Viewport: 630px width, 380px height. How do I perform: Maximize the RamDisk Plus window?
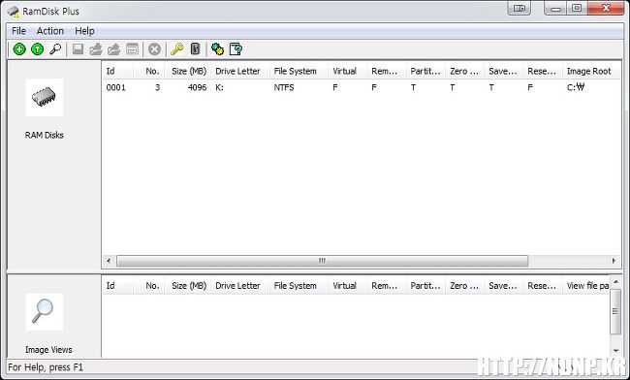[x=577, y=8]
